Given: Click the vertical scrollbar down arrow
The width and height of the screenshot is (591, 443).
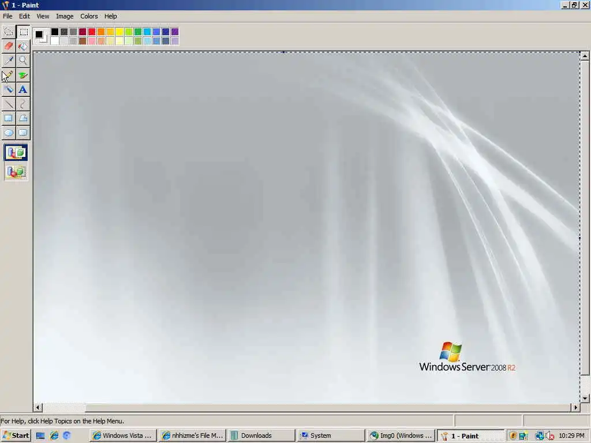Looking at the screenshot, I should [585, 398].
